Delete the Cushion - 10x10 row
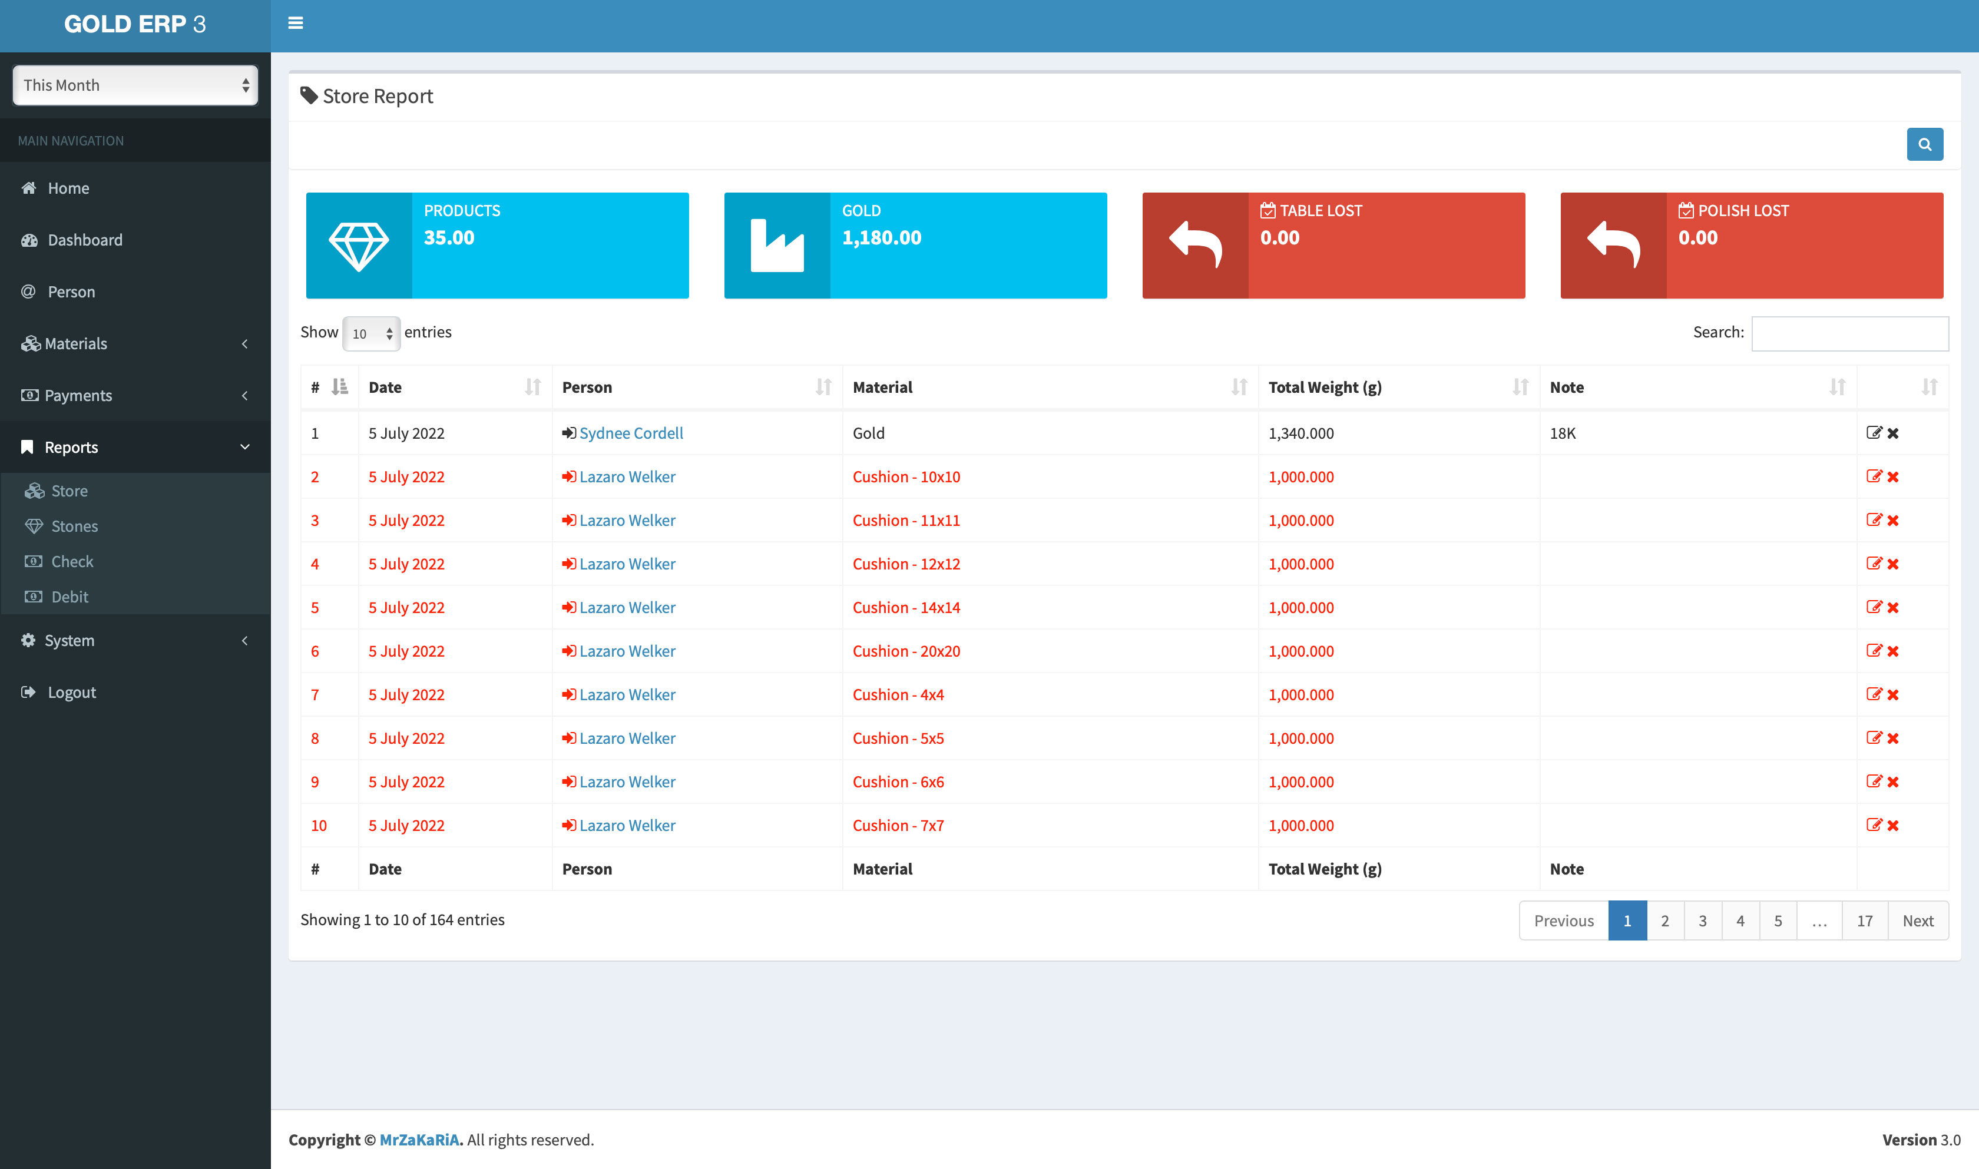This screenshot has width=1979, height=1169. (1893, 476)
